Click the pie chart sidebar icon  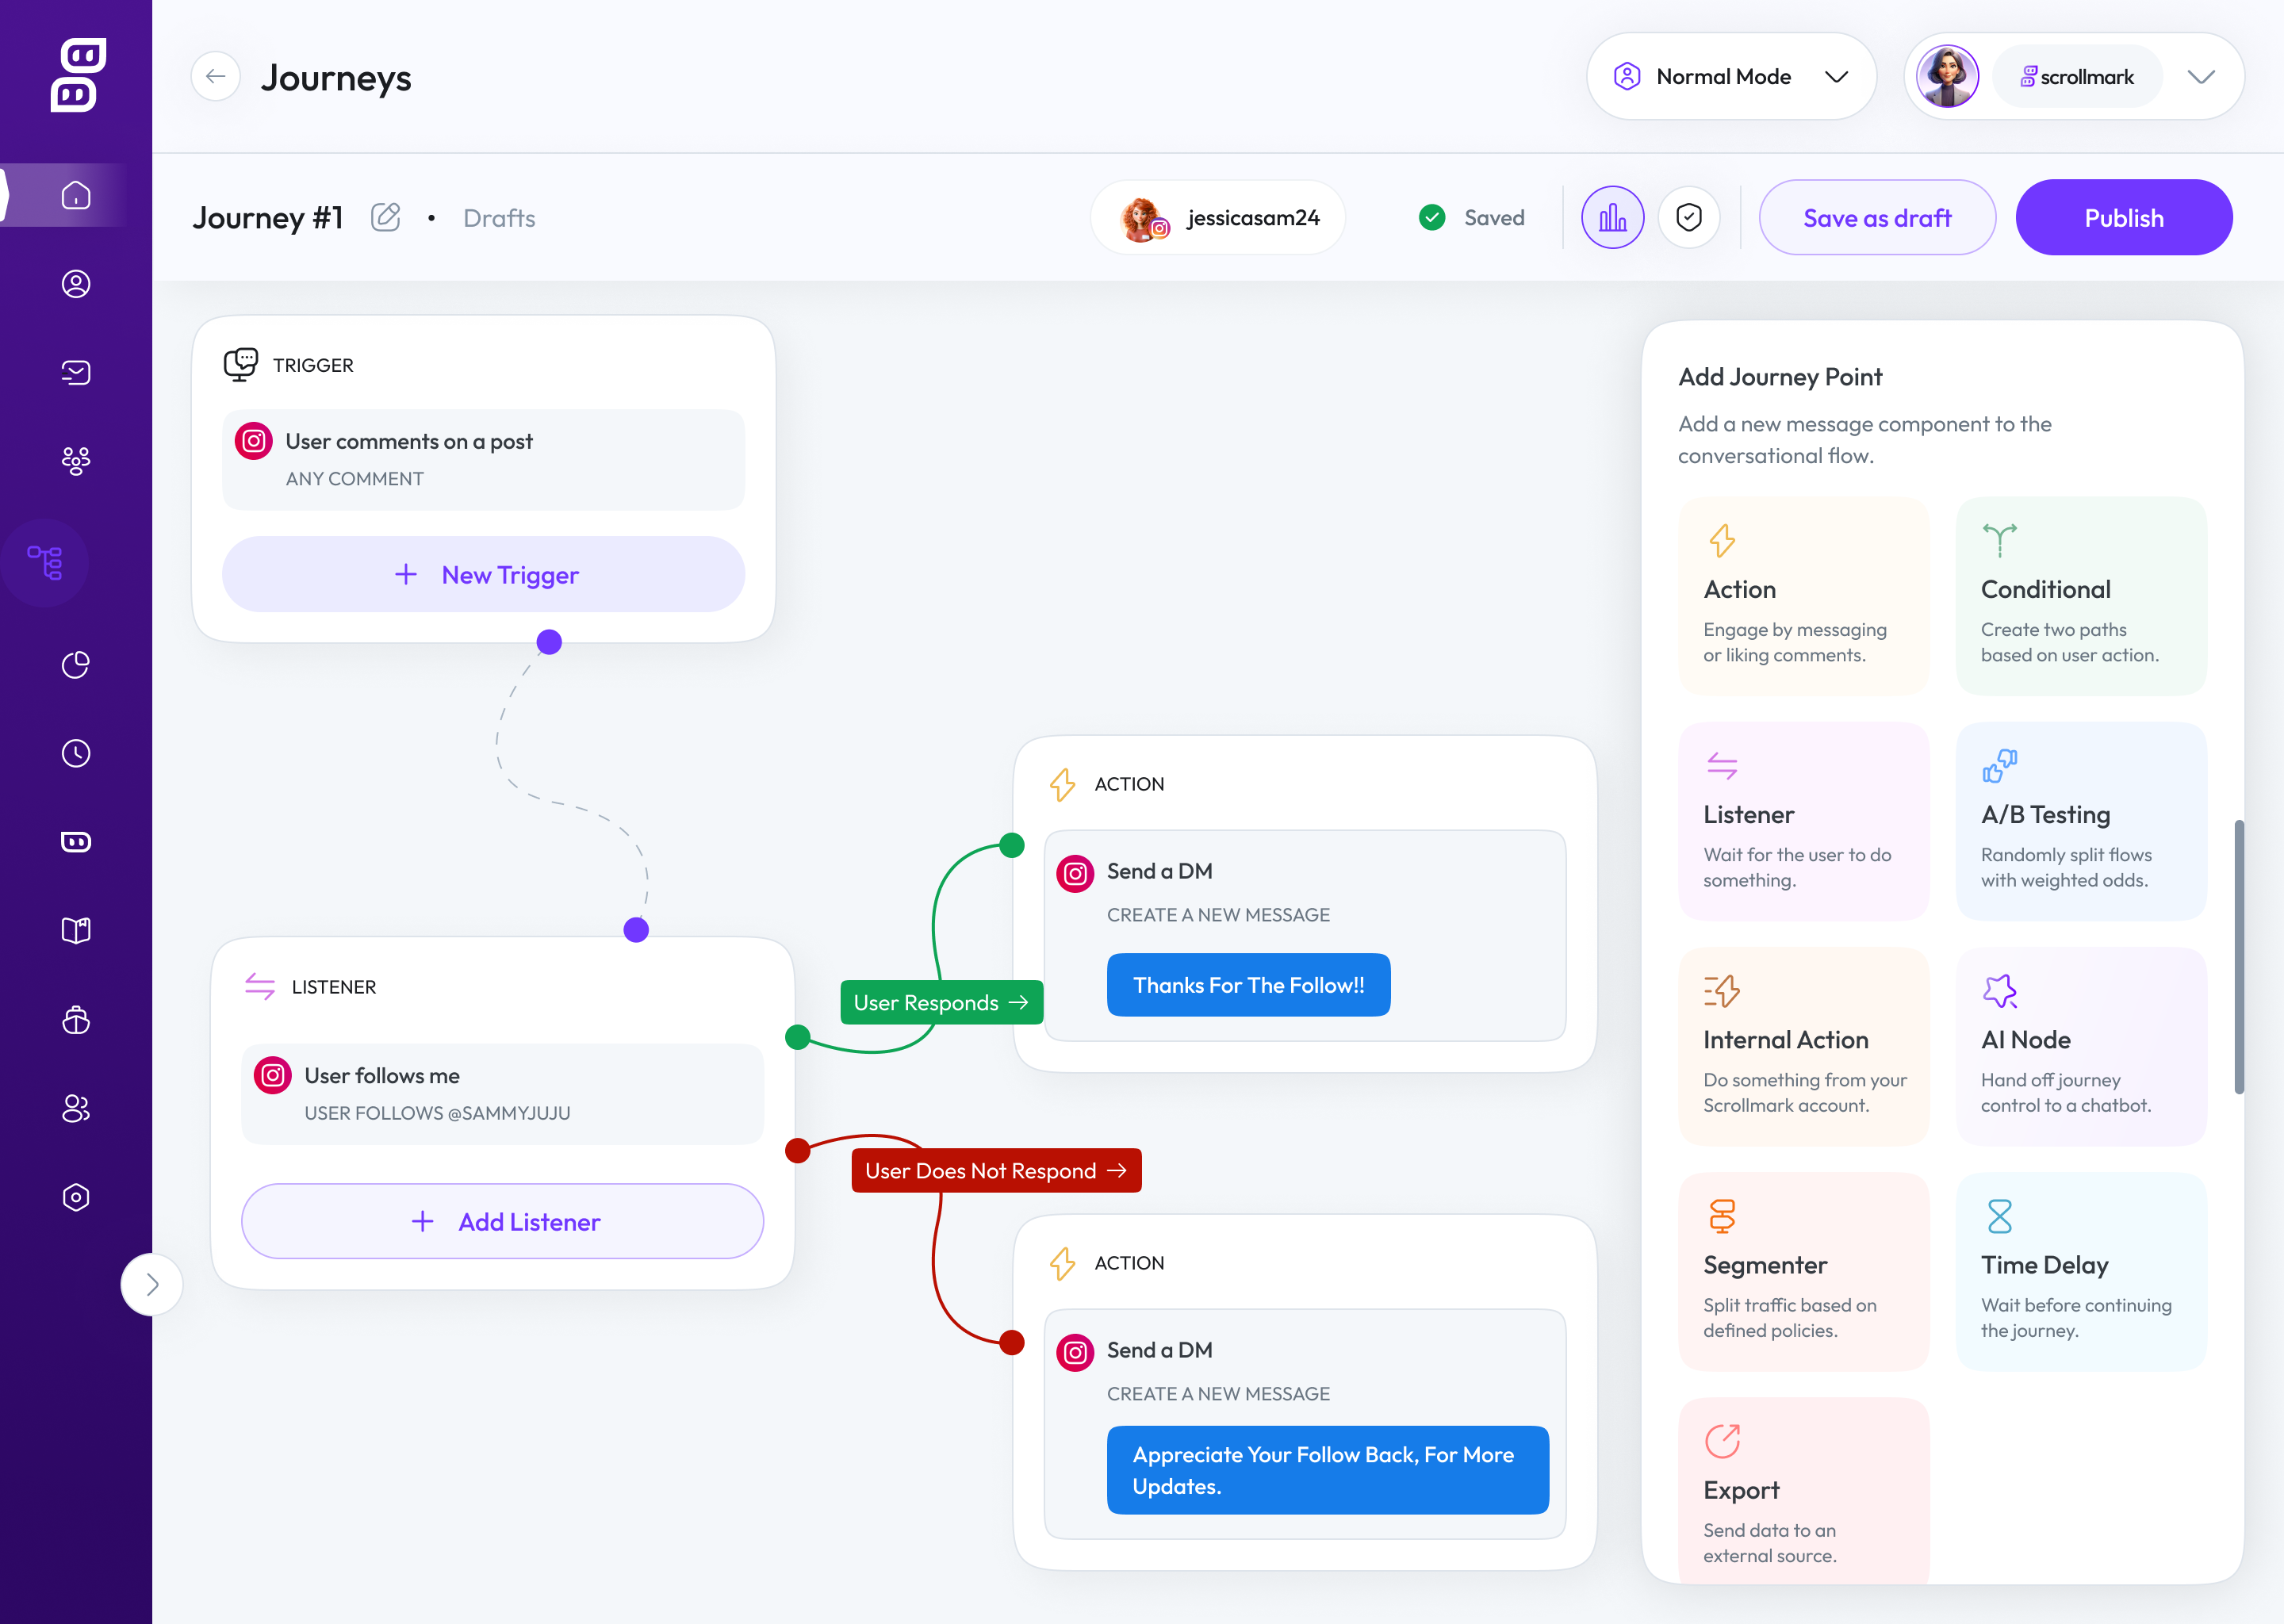tap(76, 665)
